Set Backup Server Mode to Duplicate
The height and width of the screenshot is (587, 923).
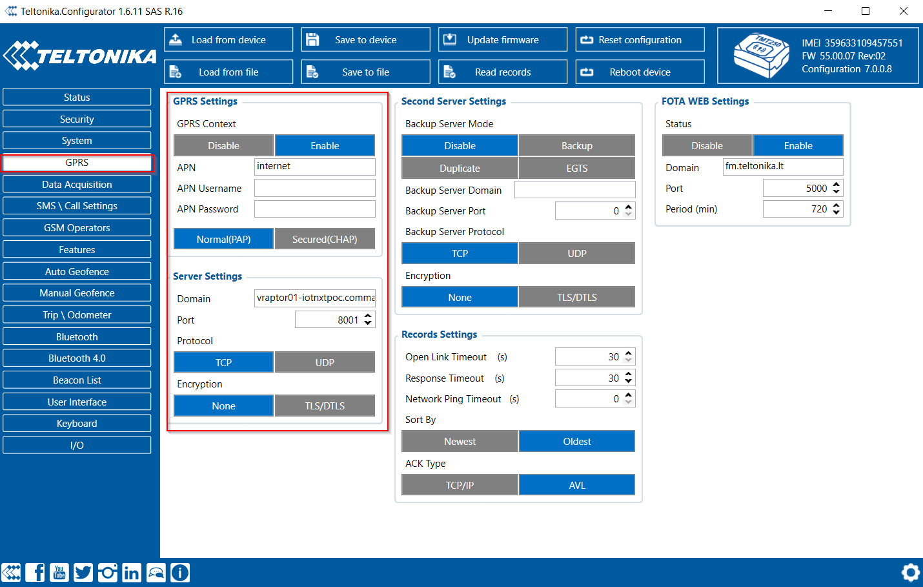click(x=460, y=168)
